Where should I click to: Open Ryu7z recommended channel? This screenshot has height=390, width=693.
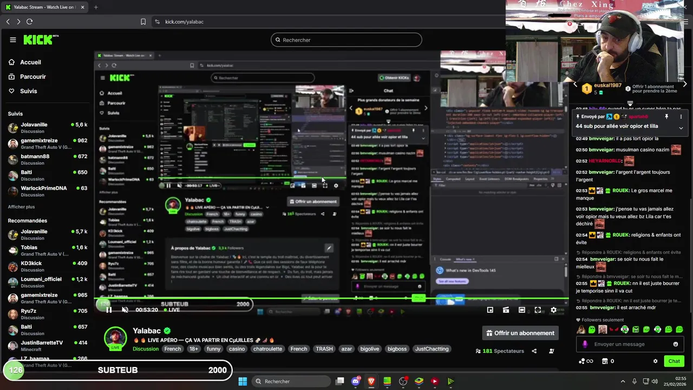pos(48,314)
